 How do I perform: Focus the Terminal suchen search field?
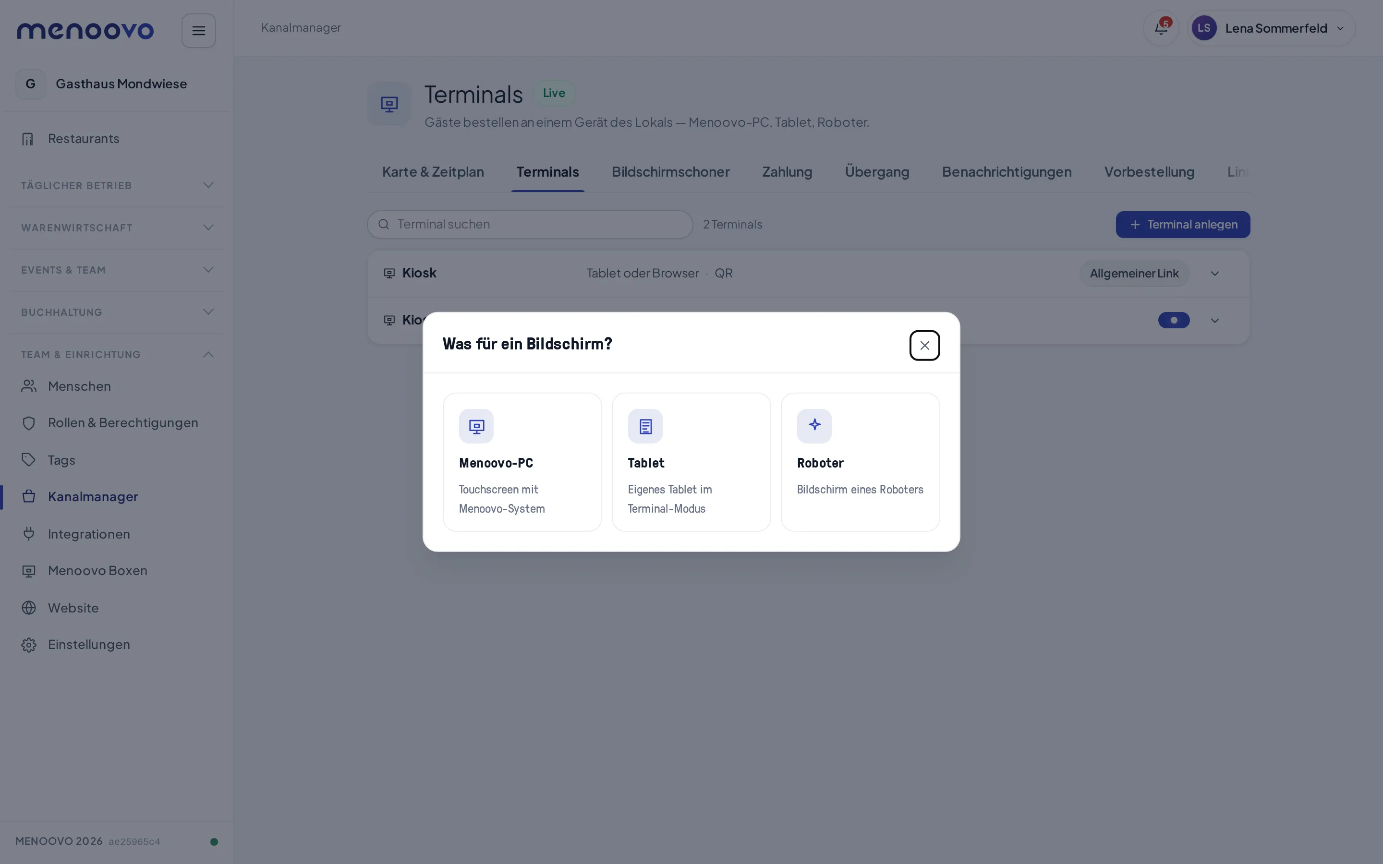tap(530, 225)
